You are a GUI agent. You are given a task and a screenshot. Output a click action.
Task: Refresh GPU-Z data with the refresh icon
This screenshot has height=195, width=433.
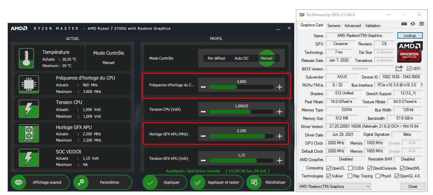coord(413,24)
